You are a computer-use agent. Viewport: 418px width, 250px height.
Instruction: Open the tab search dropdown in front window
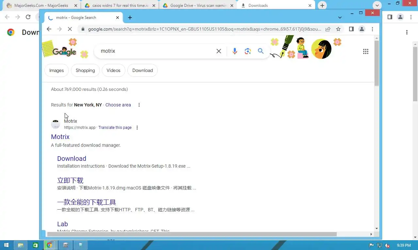[x=340, y=18]
